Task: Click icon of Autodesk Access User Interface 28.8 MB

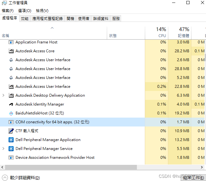Action: (11, 69)
